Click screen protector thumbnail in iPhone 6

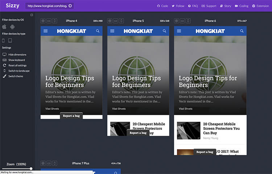189,130
